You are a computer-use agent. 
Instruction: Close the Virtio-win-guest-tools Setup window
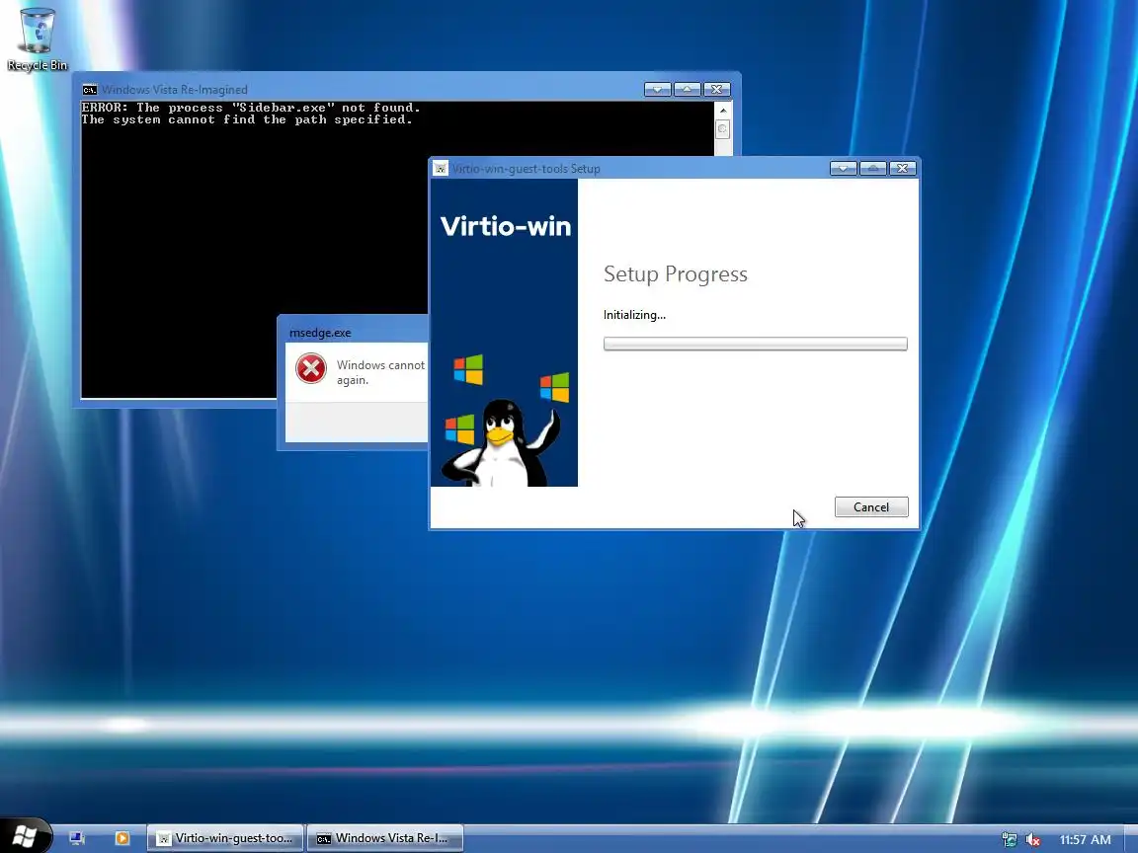pos(902,168)
